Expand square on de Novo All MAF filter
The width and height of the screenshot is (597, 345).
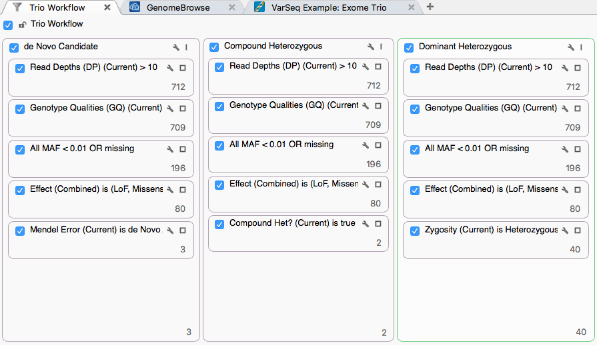click(x=183, y=149)
